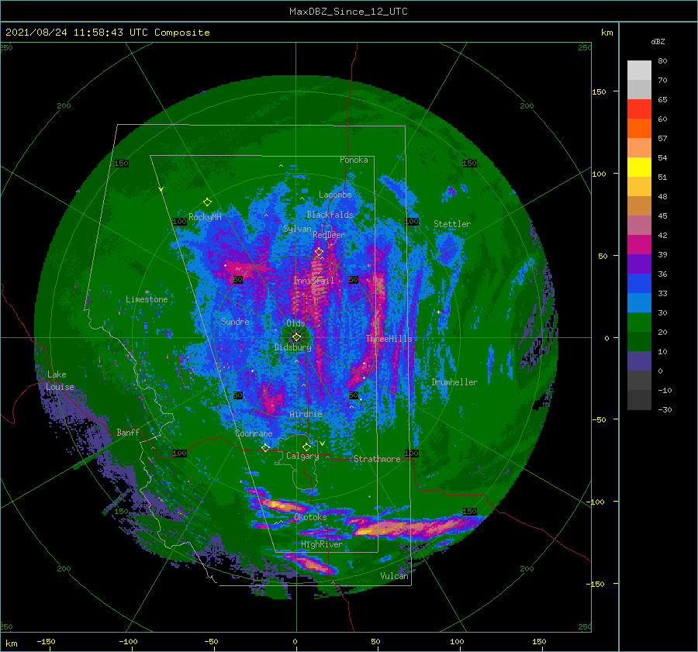The image size is (698, 652).
Task: Click the yellow diamond marker near RedDeer
Action: pyautogui.click(x=319, y=252)
